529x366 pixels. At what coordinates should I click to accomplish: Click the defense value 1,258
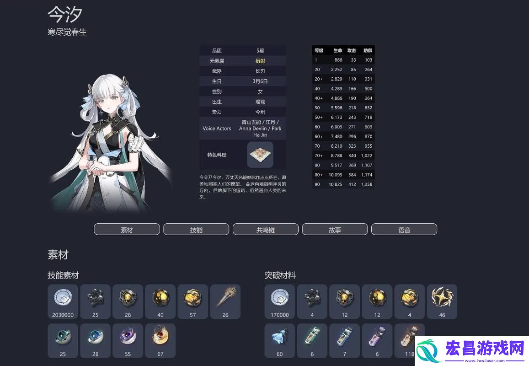coord(367,184)
